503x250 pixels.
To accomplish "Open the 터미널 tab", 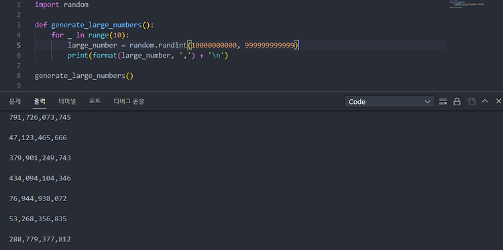I will click(x=67, y=101).
